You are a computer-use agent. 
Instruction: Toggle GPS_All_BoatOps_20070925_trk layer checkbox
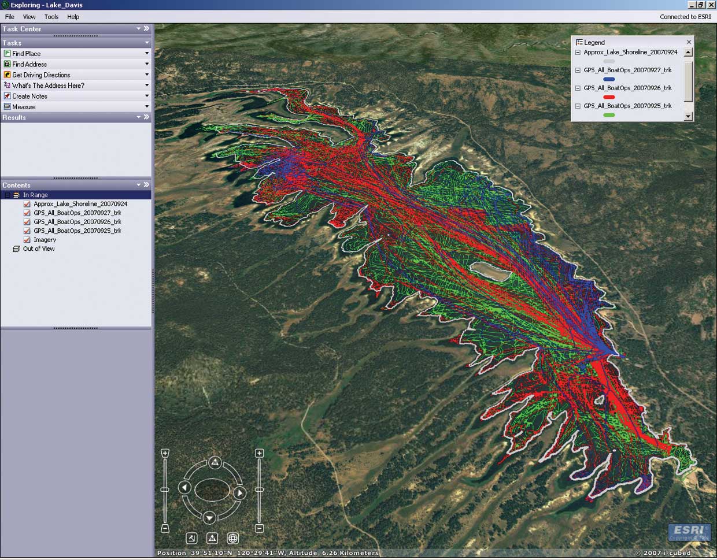pyautogui.click(x=27, y=231)
